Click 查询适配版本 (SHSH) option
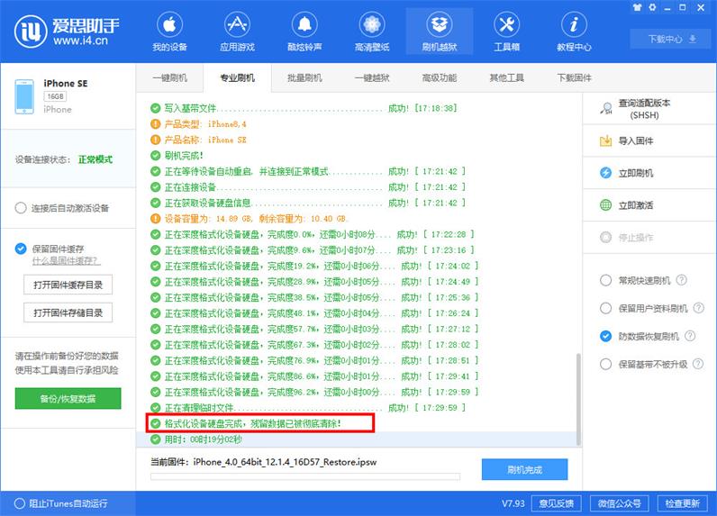717x516 pixels. 649,109
